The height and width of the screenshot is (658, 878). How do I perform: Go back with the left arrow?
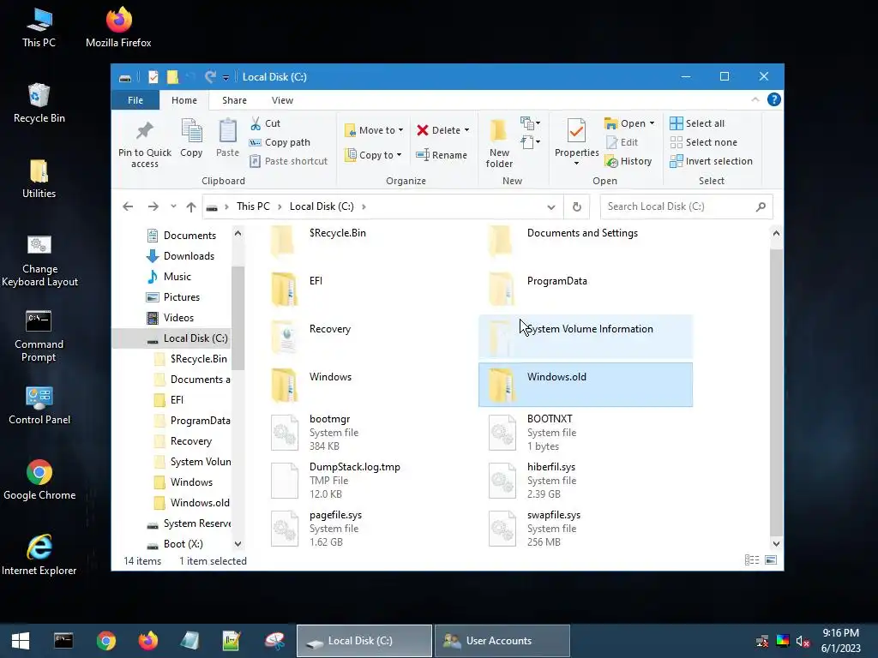(128, 206)
